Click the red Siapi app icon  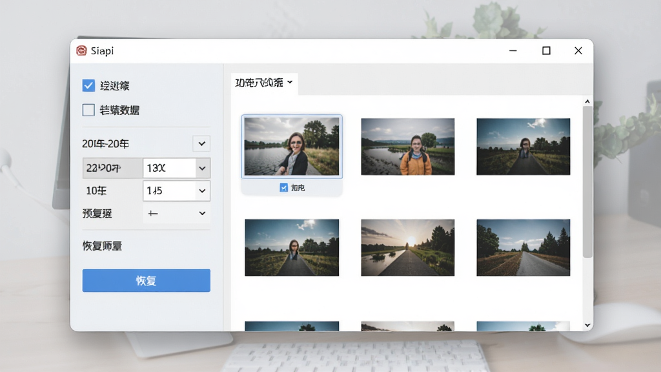pyautogui.click(x=81, y=50)
